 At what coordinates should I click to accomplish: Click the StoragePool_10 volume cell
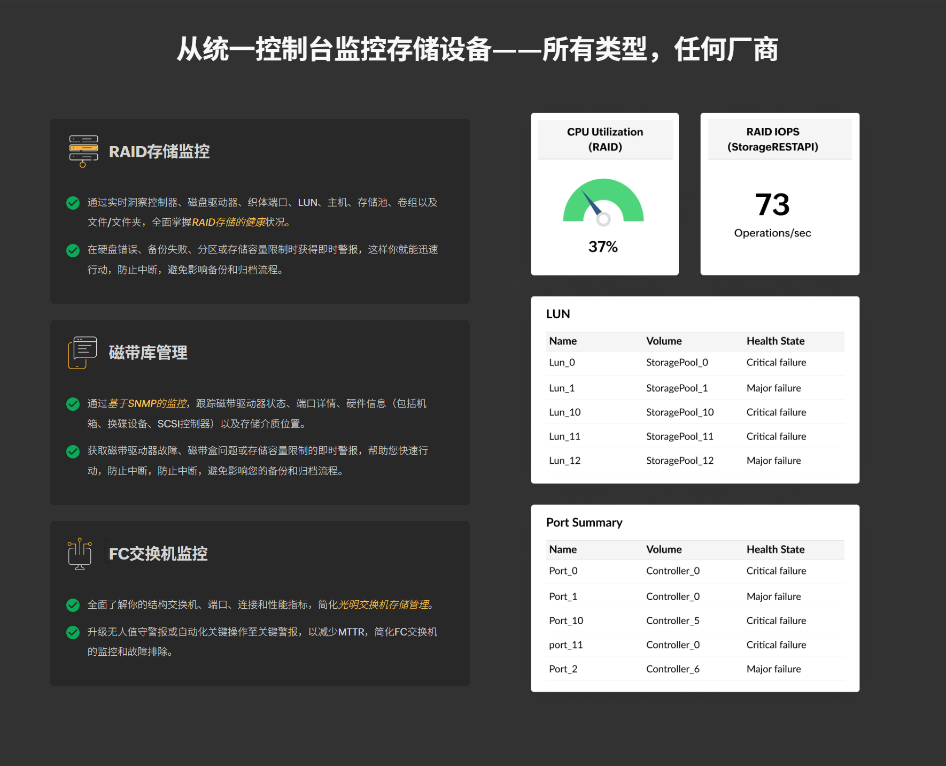click(680, 412)
